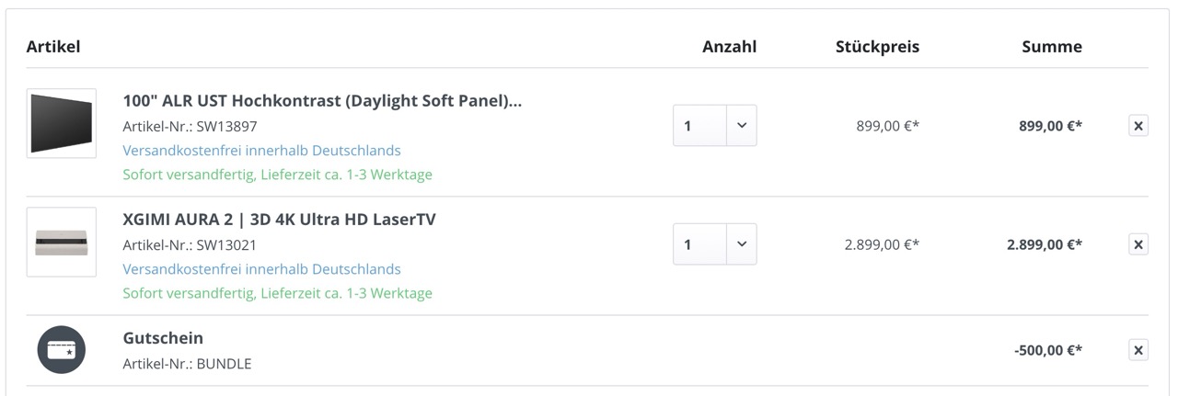Click the Gutschein item title

(x=163, y=338)
